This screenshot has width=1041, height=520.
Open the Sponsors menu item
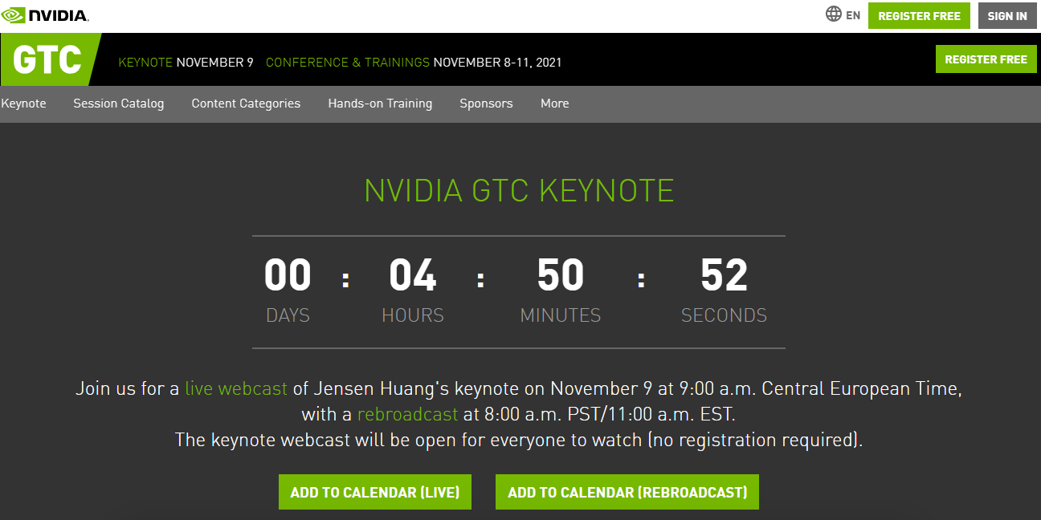486,104
